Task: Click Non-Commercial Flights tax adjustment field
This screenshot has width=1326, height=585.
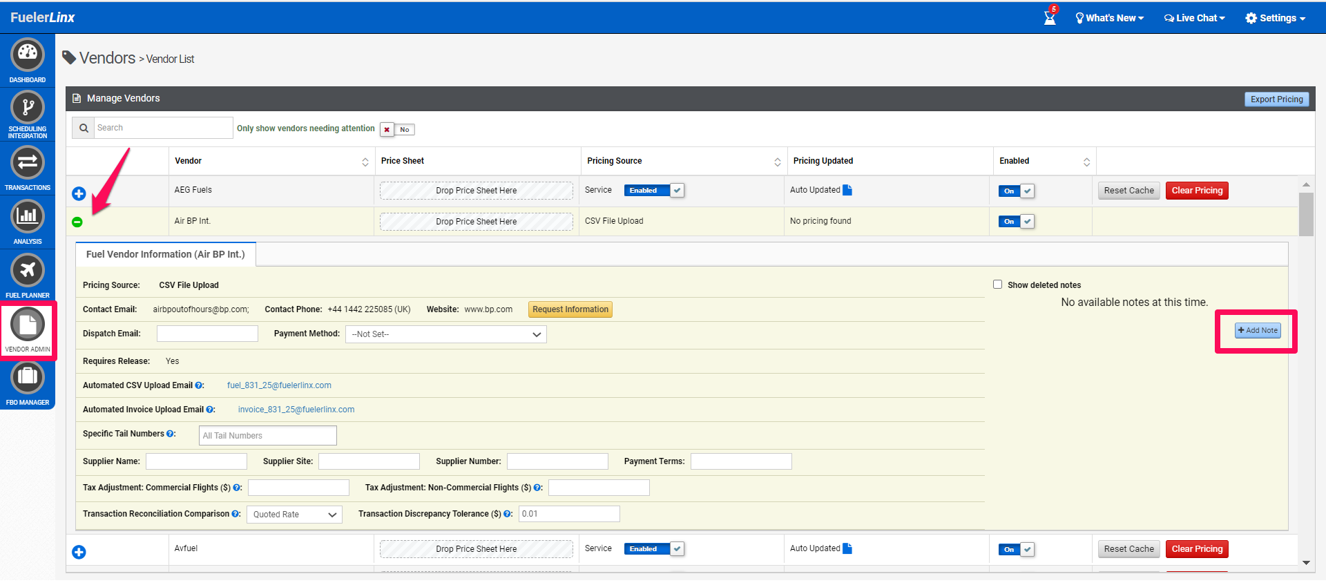Action: point(599,488)
